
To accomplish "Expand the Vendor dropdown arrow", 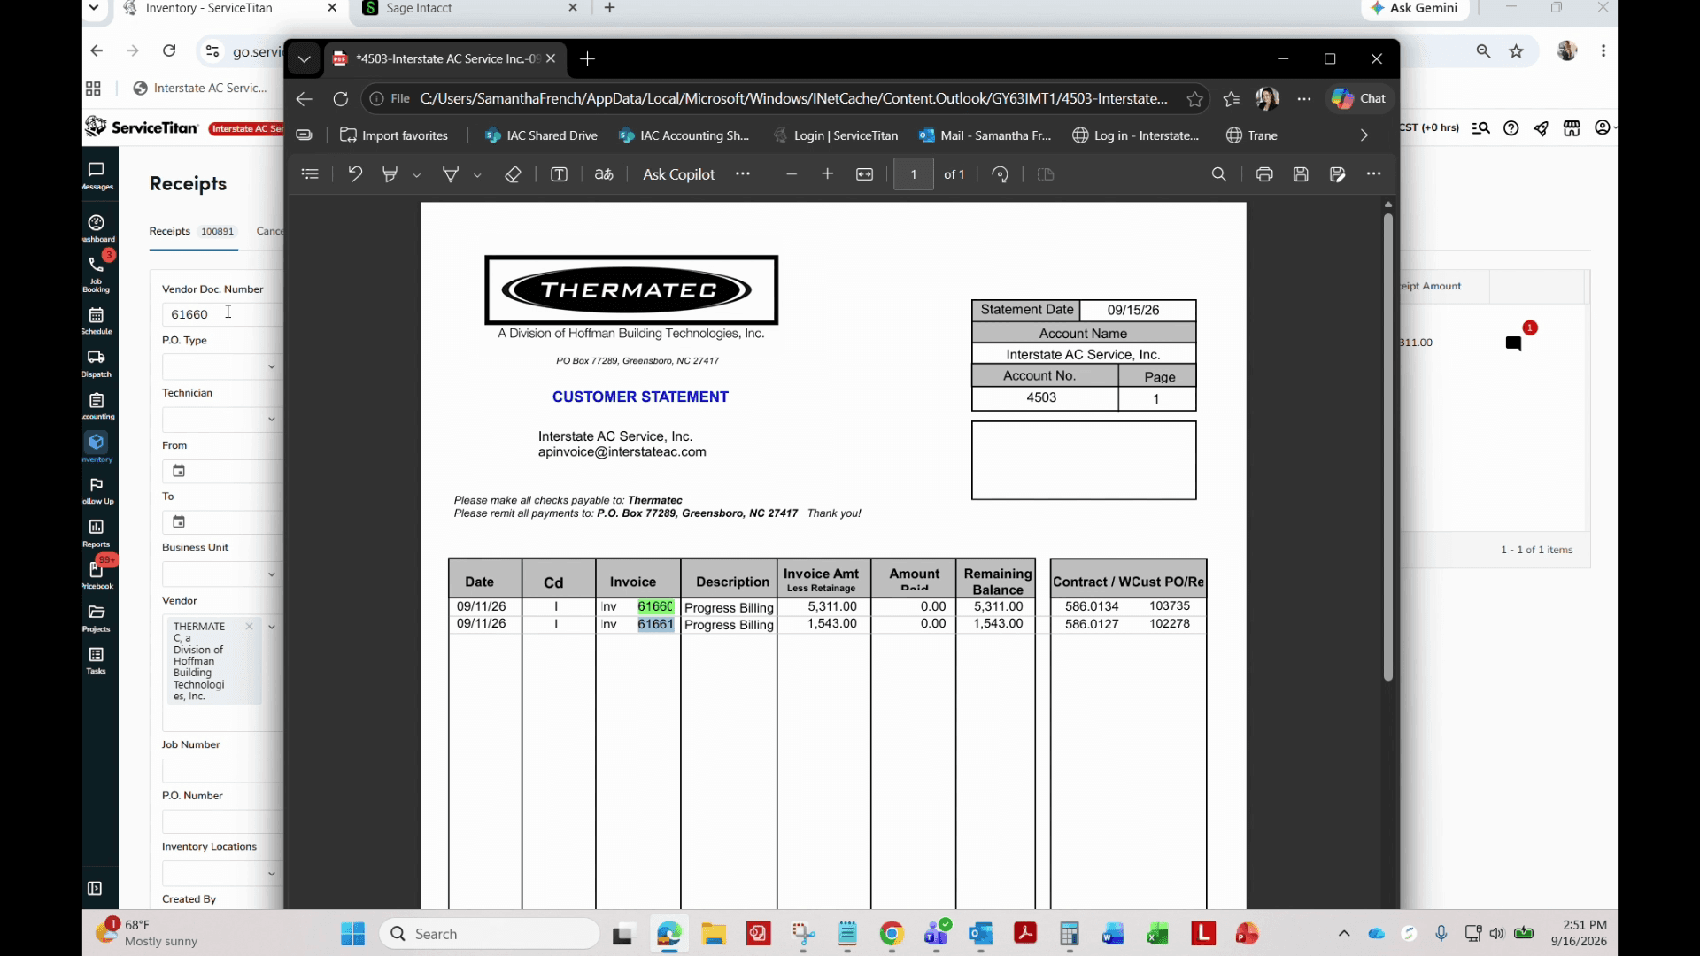I will [x=271, y=627].
